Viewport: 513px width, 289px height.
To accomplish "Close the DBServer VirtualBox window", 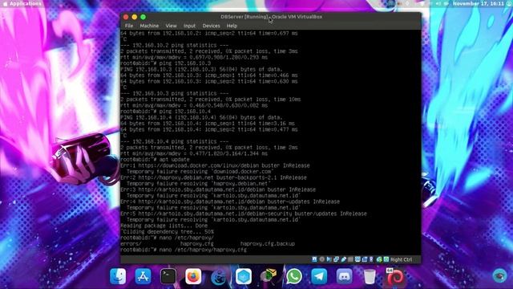I will (x=126, y=17).
